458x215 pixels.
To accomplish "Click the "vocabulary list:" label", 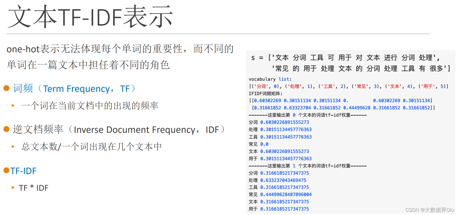I will [270, 79].
